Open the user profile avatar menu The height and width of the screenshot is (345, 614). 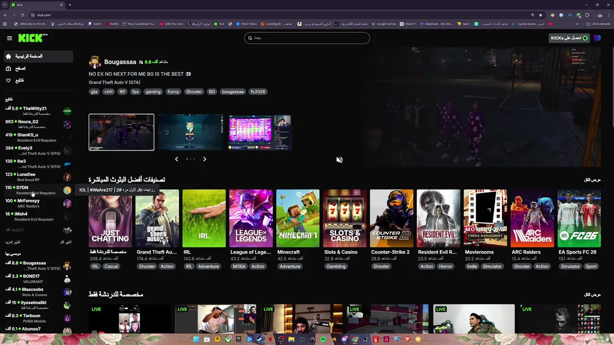[597, 38]
